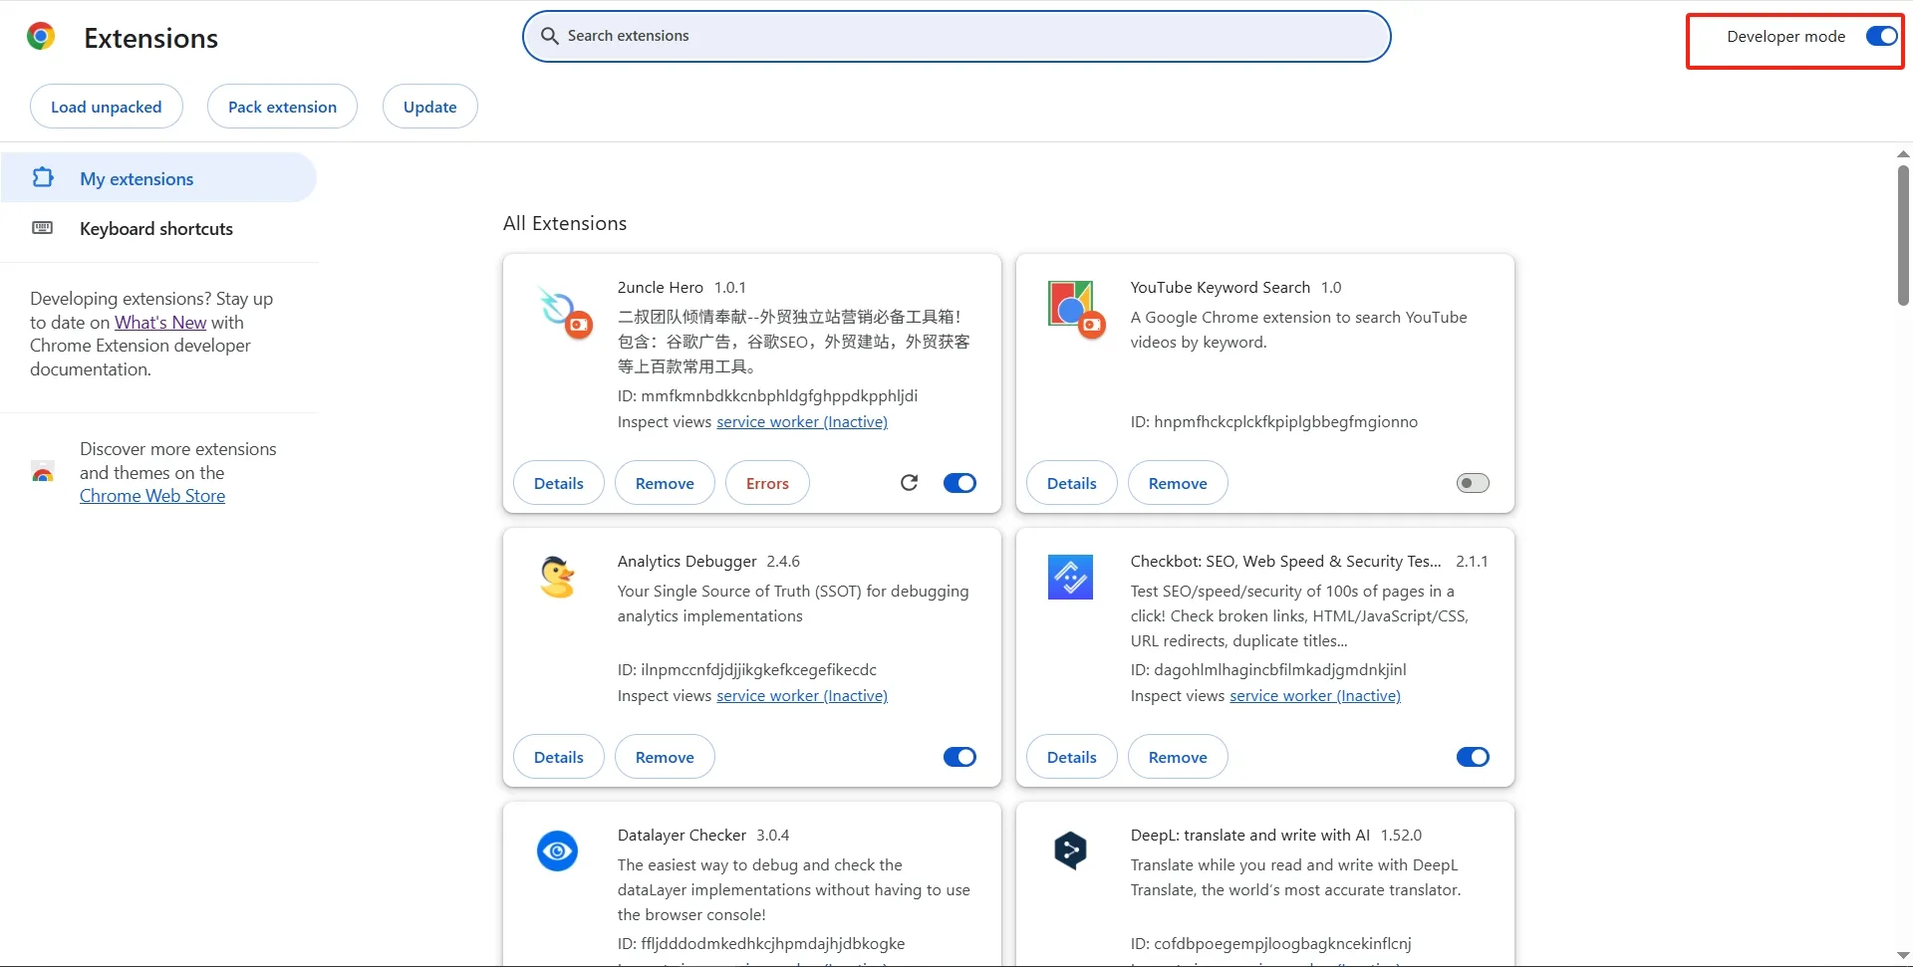
Task: Disable the Checkbot extension
Action: (x=1473, y=757)
